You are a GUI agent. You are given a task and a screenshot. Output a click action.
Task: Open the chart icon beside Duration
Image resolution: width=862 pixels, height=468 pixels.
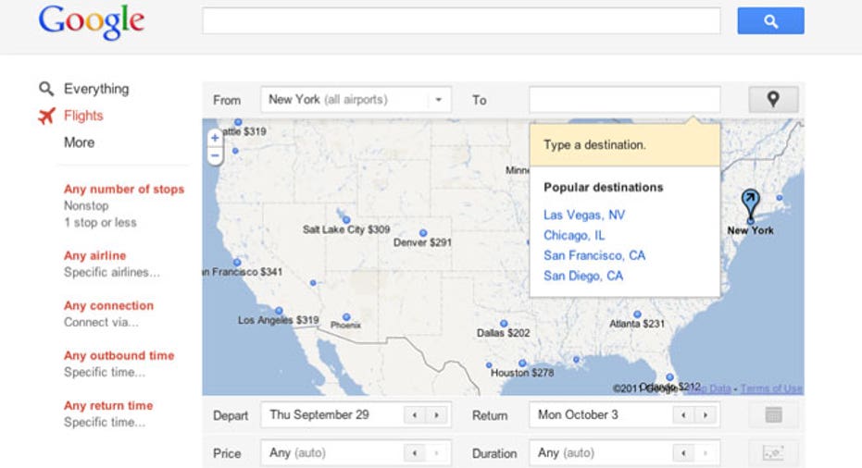(x=773, y=453)
